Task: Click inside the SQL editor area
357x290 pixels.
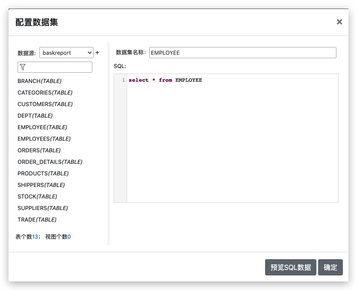Action: [x=232, y=138]
